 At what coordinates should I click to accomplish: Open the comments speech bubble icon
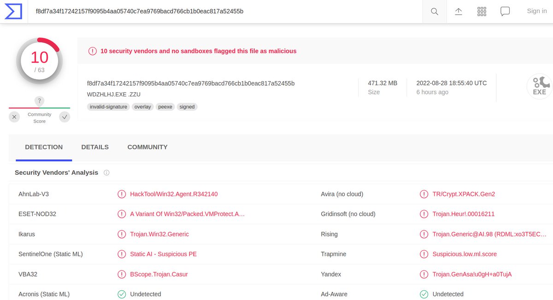pos(505,12)
